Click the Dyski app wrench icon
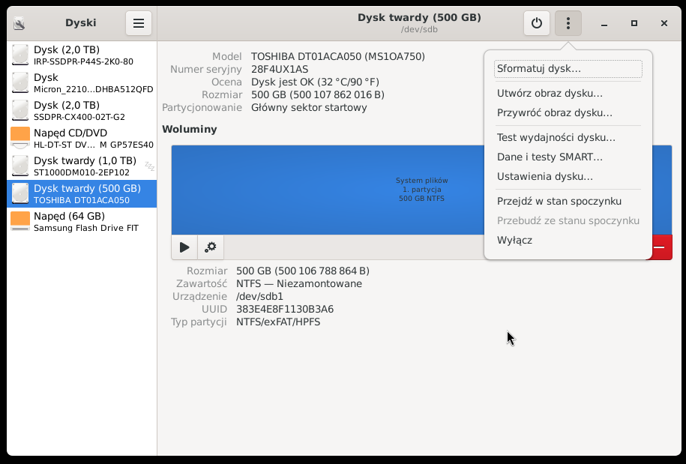The height and width of the screenshot is (464, 686). point(19,23)
